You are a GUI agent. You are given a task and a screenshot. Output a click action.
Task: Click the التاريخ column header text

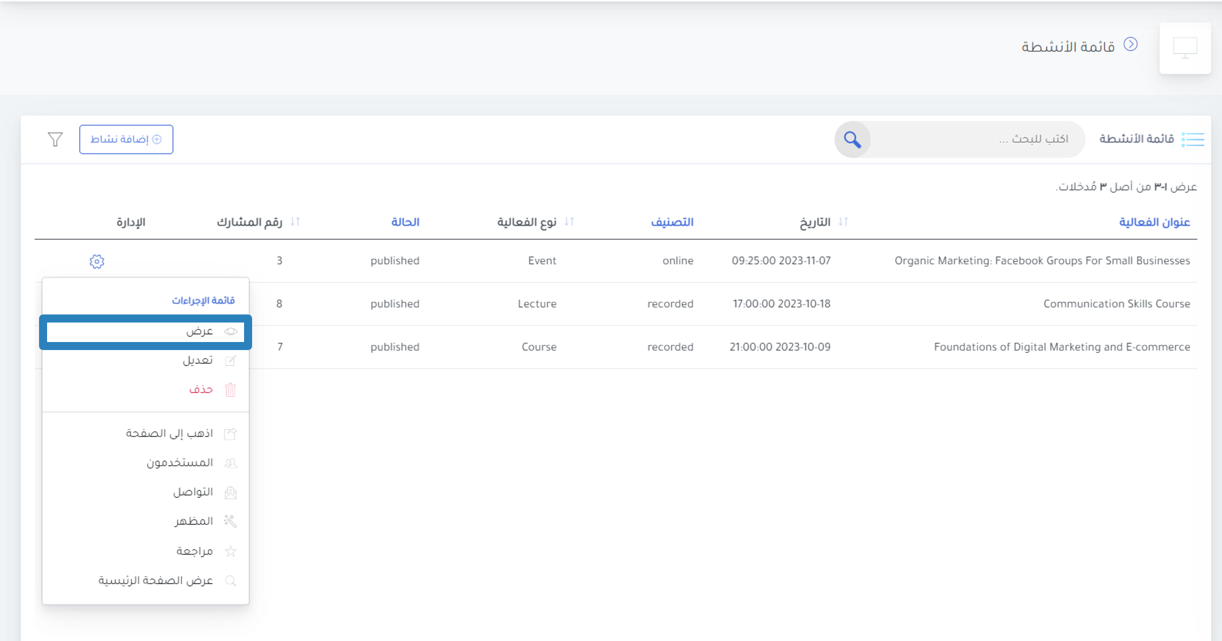point(815,222)
